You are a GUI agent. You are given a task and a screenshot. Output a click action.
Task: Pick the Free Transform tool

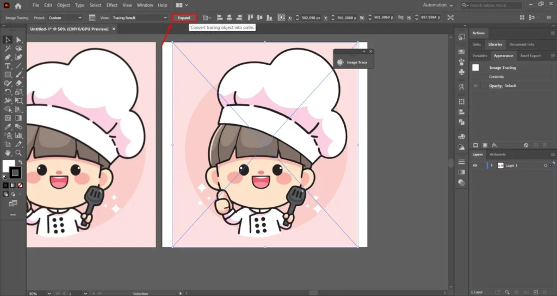(18, 101)
